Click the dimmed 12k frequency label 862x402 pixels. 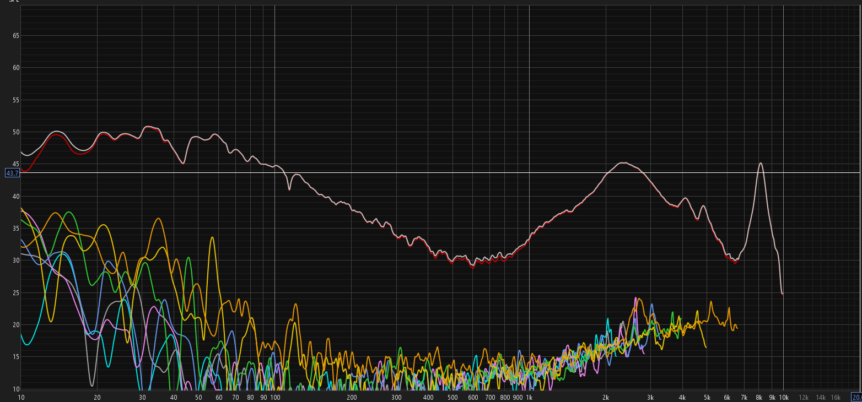click(804, 397)
